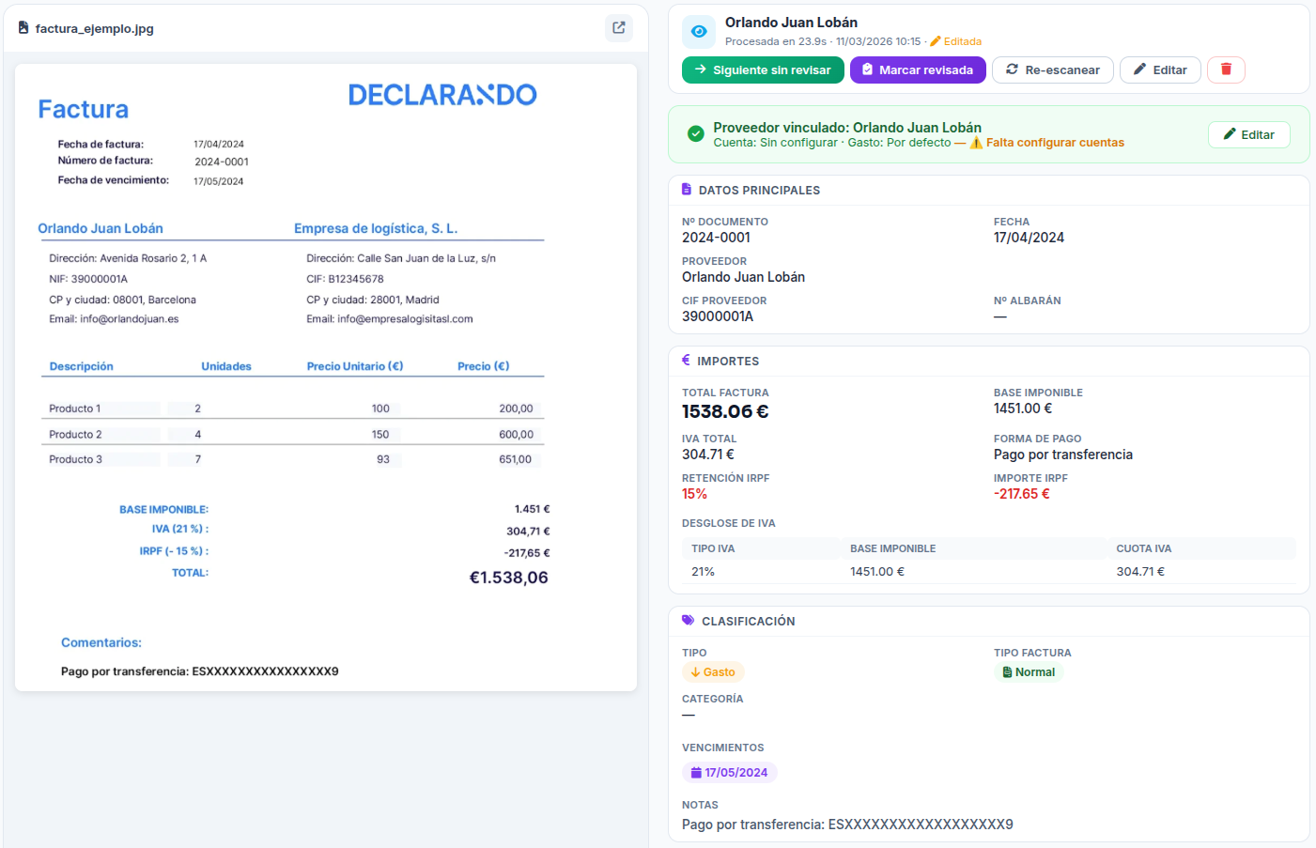Click the pencil icon next to Editada
Image resolution: width=1316 pixels, height=848 pixels.
(x=937, y=41)
